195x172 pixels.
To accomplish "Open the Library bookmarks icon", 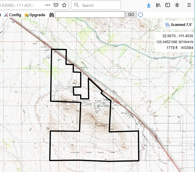I will pos(158,5).
